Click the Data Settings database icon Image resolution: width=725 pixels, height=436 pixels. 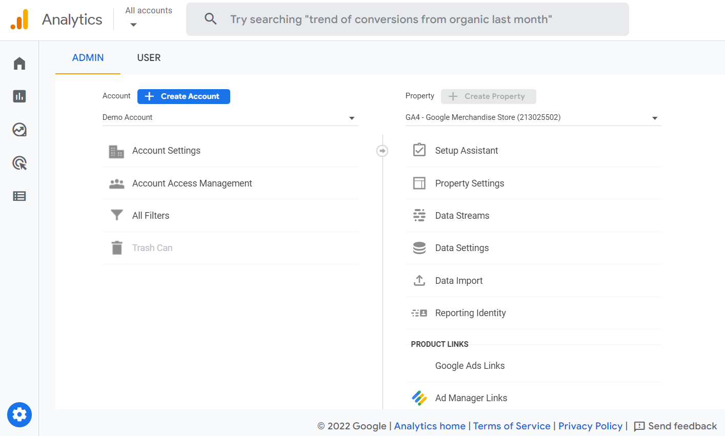419,248
